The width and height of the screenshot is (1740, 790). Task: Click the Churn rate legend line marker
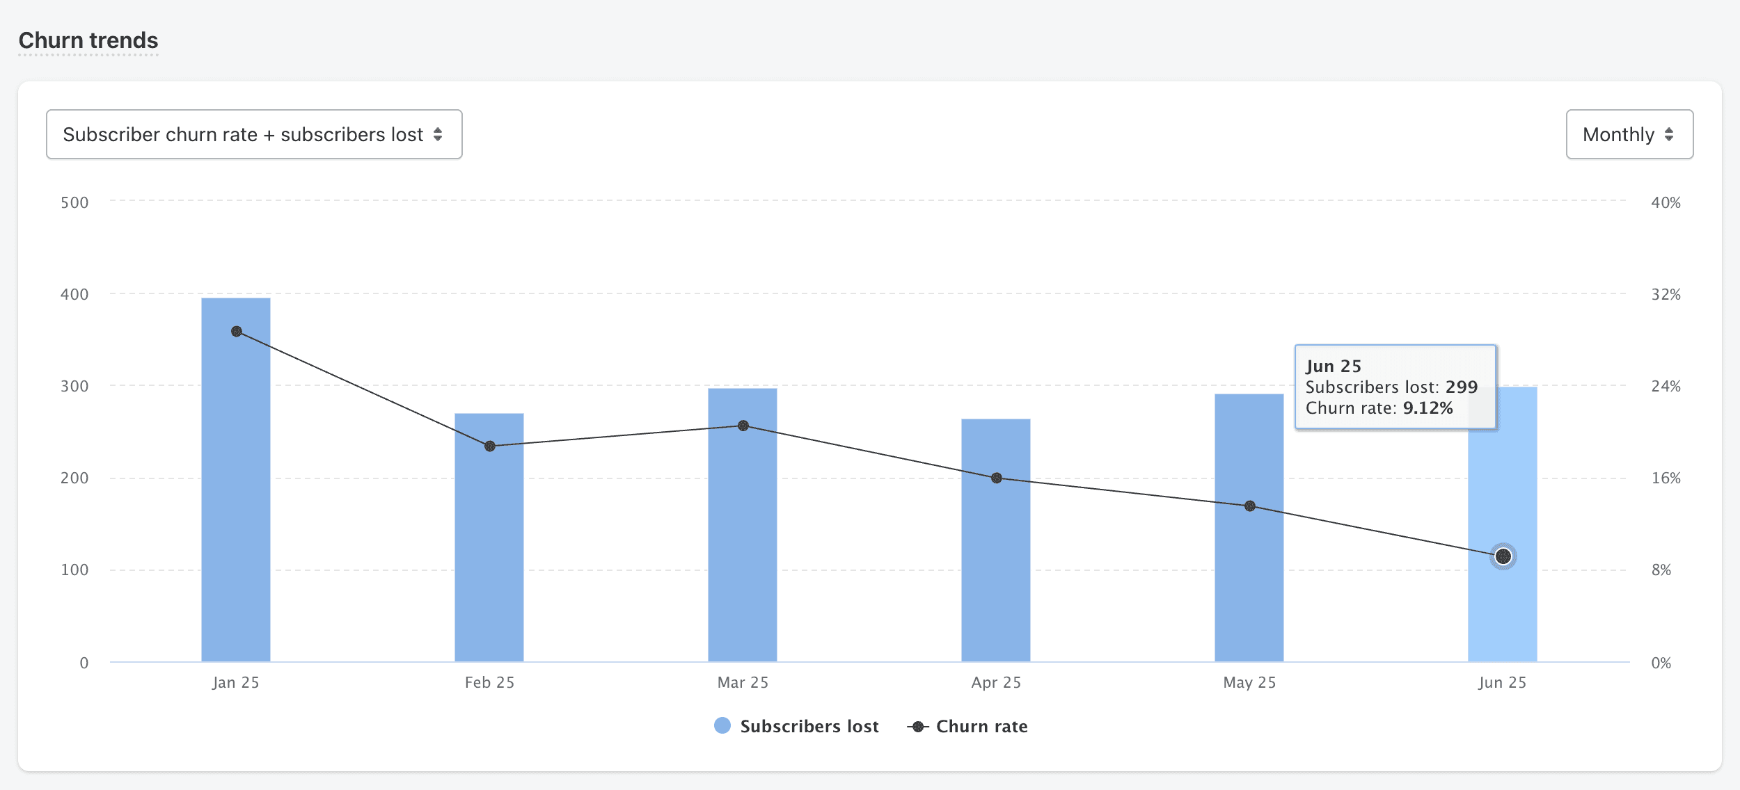(918, 726)
